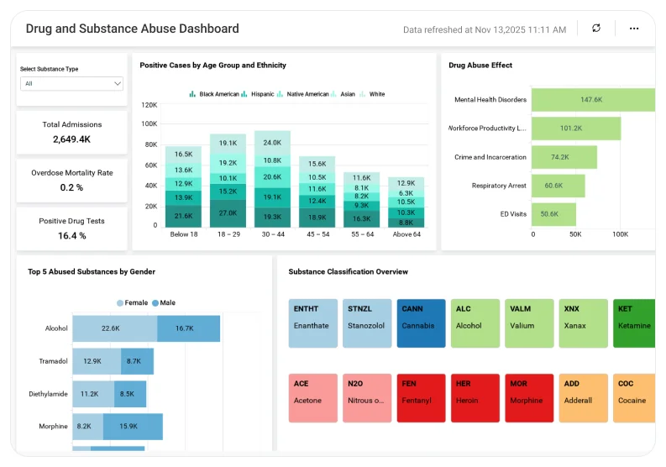Click Morphine female 8.2K segment
666x467 pixels.
tap(88, 426)
